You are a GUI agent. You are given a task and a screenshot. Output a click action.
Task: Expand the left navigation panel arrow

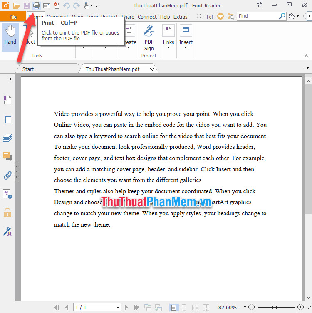click(x=10, y=79)
